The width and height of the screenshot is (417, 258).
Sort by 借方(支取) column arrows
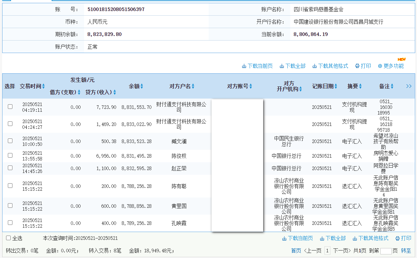[79, 92]
